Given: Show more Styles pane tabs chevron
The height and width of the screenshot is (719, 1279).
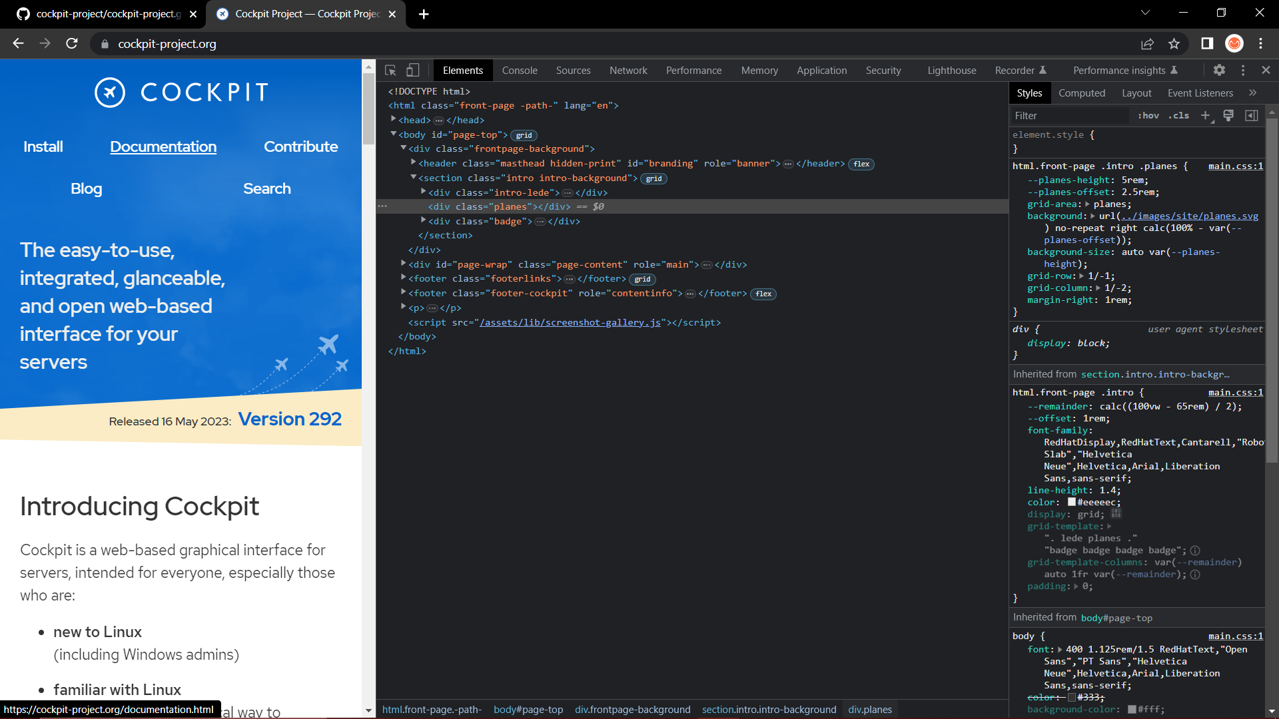Looking at the screenshot, I should click(1252, 93).
